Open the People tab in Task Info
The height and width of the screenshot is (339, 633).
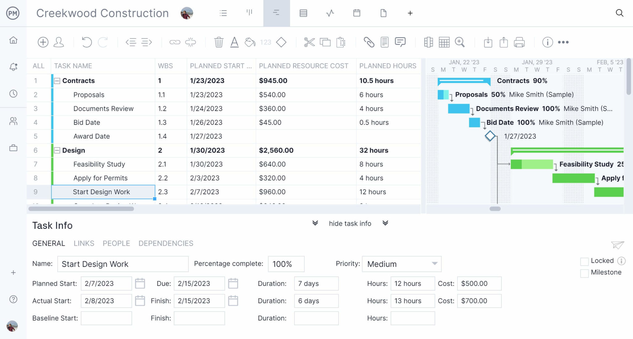(x=116, y=243)
